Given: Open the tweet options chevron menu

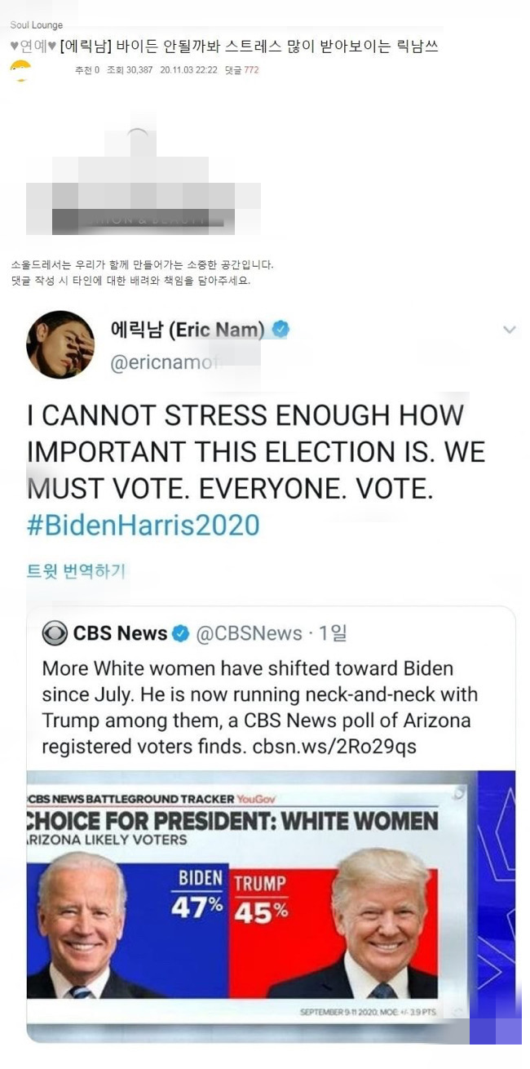Looking at the screenshot, I should 510,330.
